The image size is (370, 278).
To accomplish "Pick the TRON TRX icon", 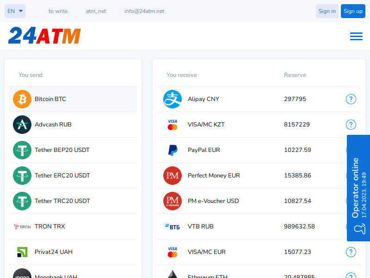I will (x=22, y=227).
